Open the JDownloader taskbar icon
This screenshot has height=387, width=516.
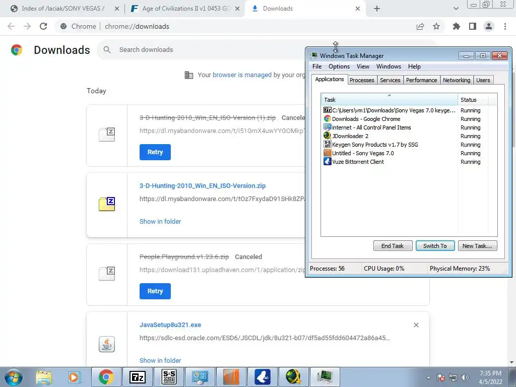294,377
